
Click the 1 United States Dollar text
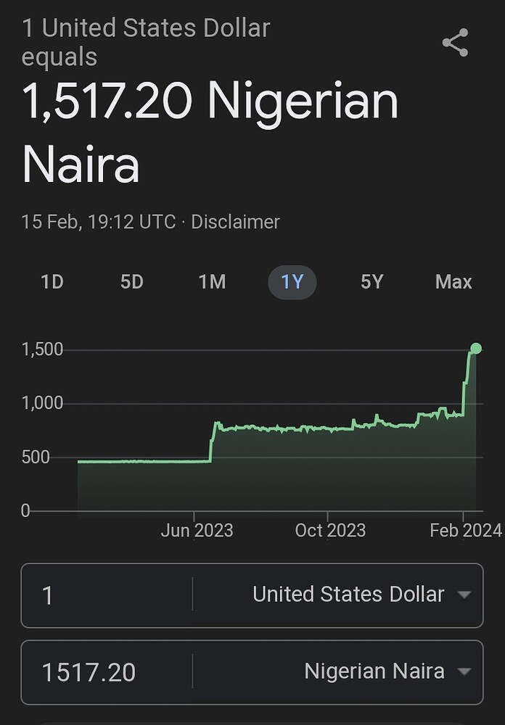146,29
